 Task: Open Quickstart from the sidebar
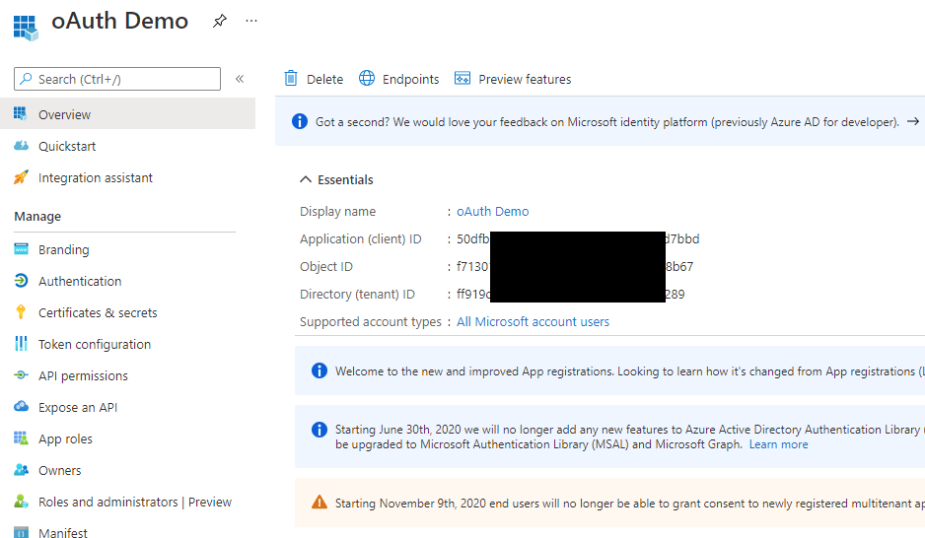click(67, 147)
